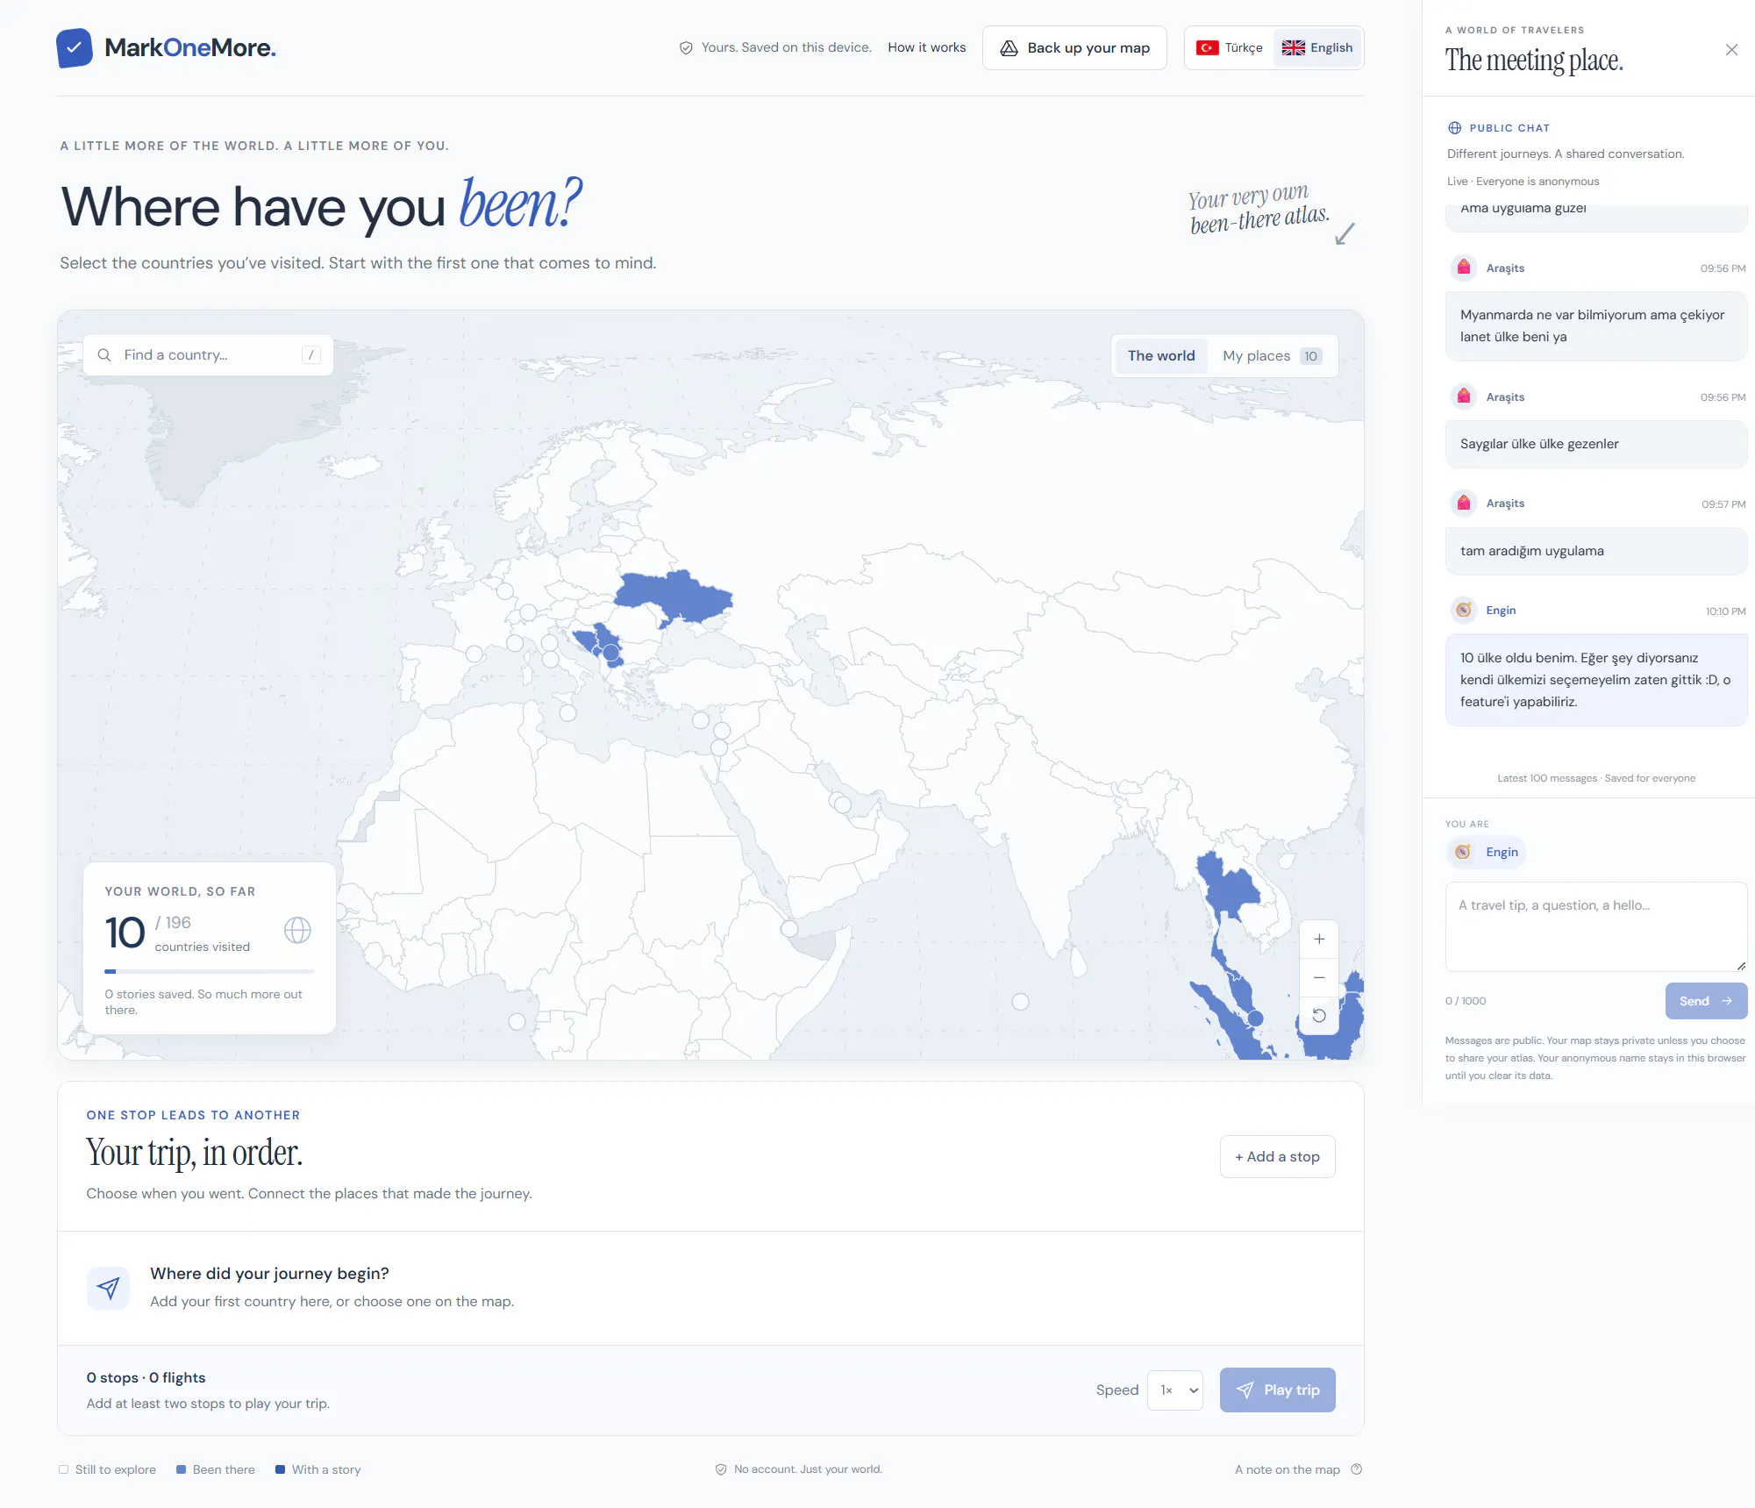The height and width of the screenshot is (1508, 1755).
Task: Focus the 'Find a country...' search field
Action: pos(209,355)
